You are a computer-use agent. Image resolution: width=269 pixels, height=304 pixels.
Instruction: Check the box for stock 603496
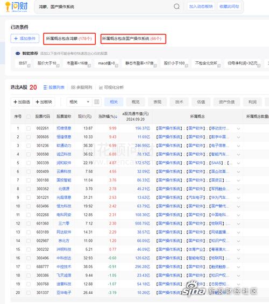click(x=29, y=206)
